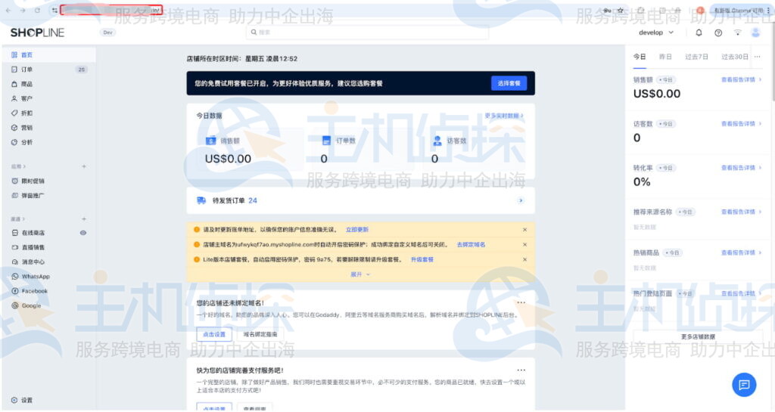Open the develop store dropdown
The height and width of the screenshot is (412, 775).
click(656, 33)
